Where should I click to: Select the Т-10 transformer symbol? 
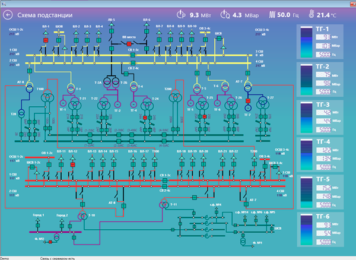point(84,215)
